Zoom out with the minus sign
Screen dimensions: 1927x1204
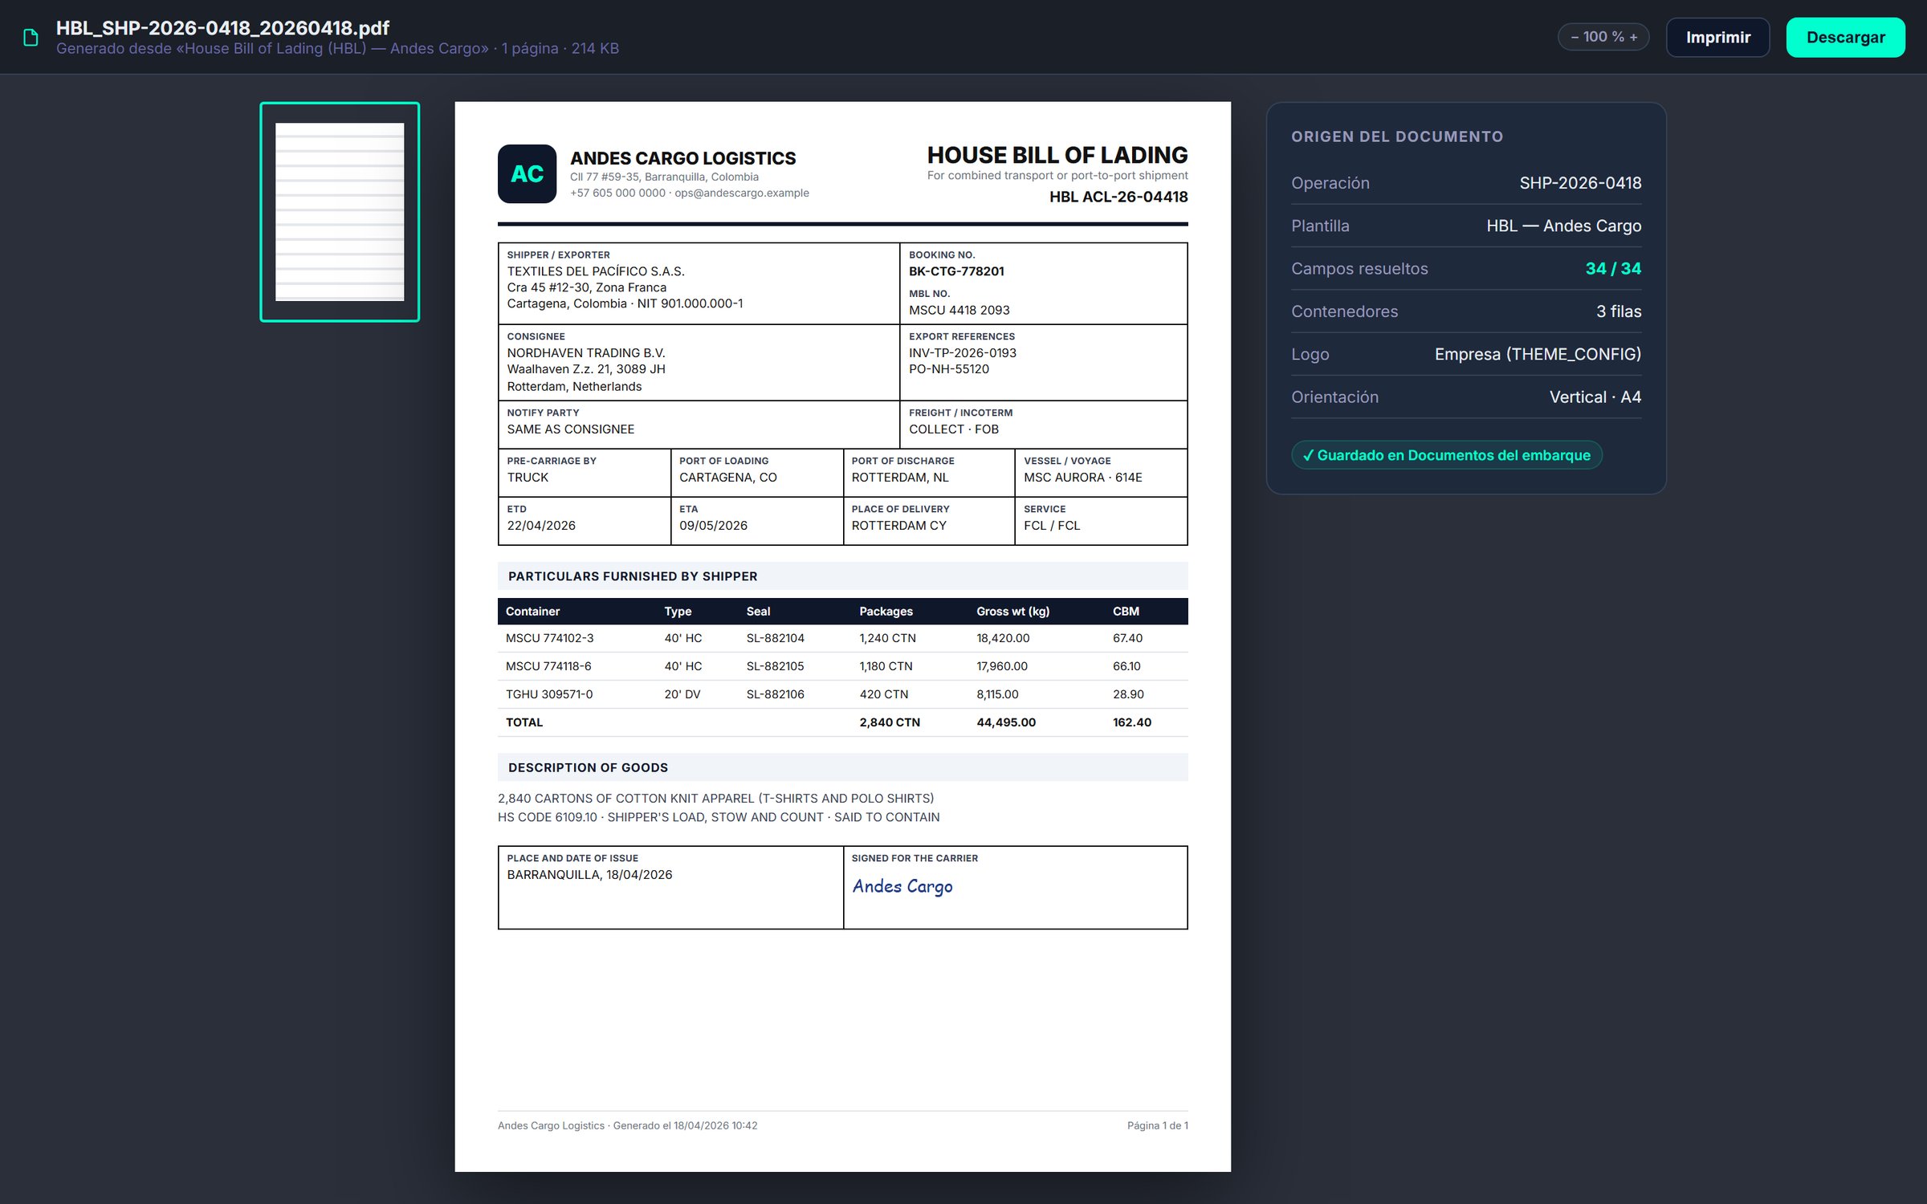pyautogui.click(x=1575, y=37)
